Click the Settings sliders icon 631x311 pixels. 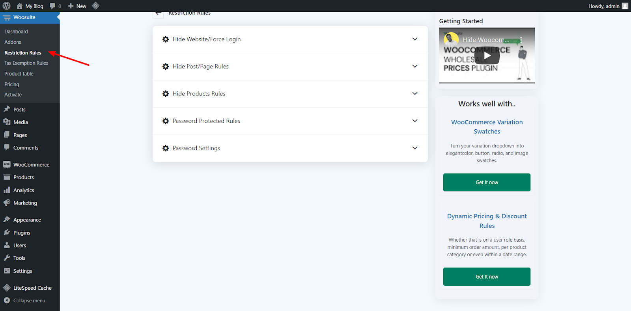point(7,271)
